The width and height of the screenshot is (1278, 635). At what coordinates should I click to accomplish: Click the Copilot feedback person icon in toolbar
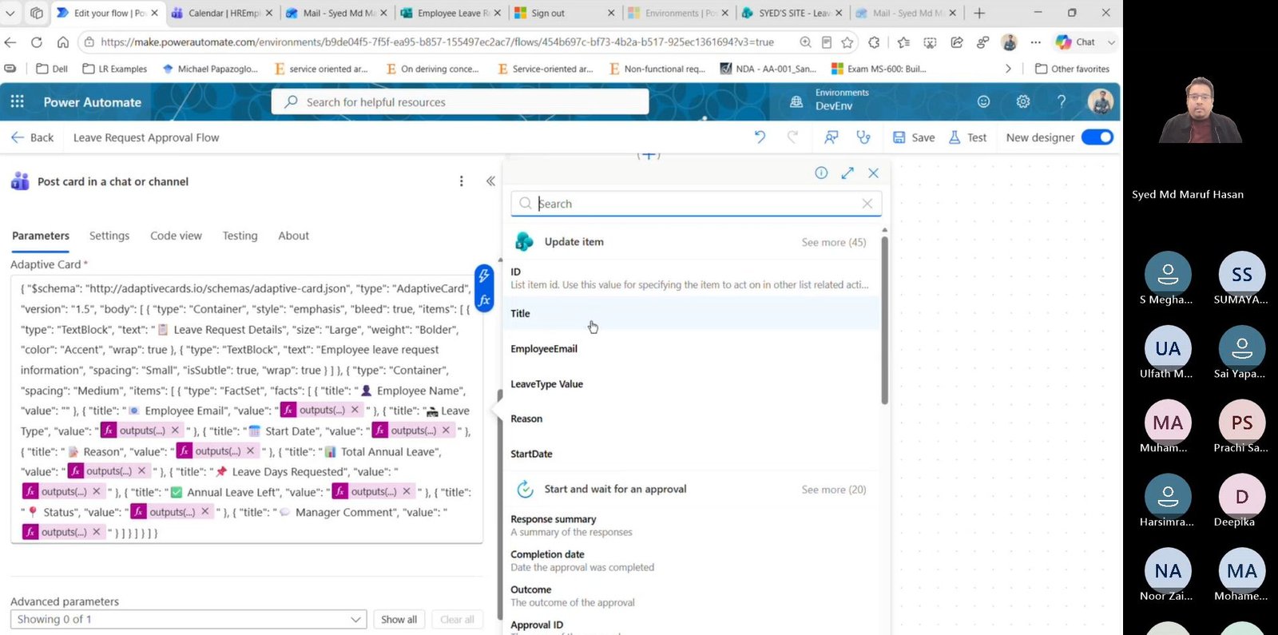pyautogui.click(x=831, y=137)
